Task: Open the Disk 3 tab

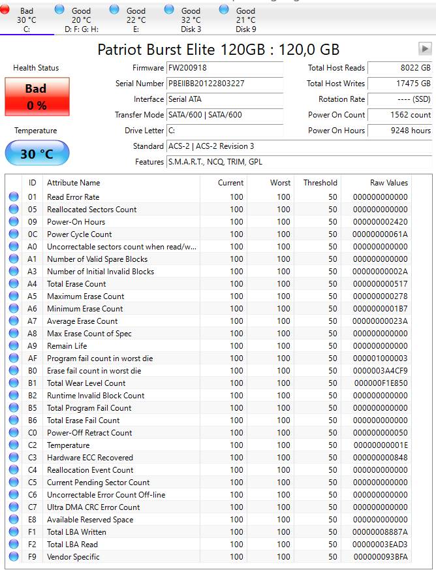Action: pos(191,20)
